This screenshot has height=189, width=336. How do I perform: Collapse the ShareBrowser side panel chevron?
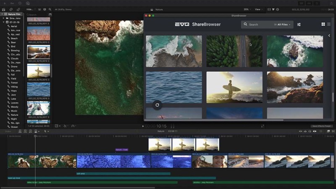329,36
